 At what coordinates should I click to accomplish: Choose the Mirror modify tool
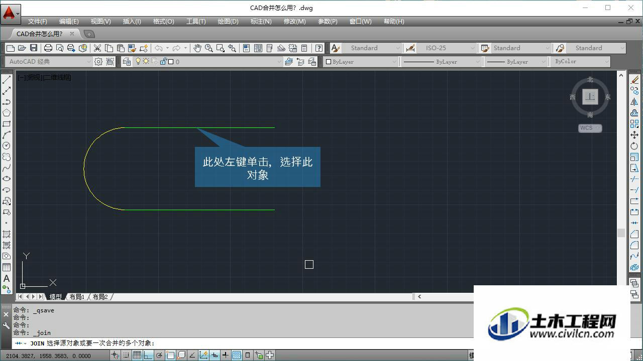coord(635,102)
